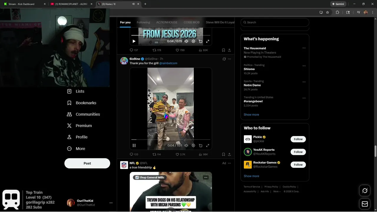377x212 pixels.
Task: Bookmark the post with 799 likes
Action: click(224, 50)
